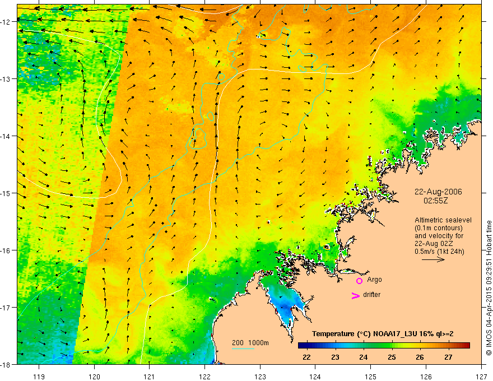Click the color bar value '27'

coord(448,357)
